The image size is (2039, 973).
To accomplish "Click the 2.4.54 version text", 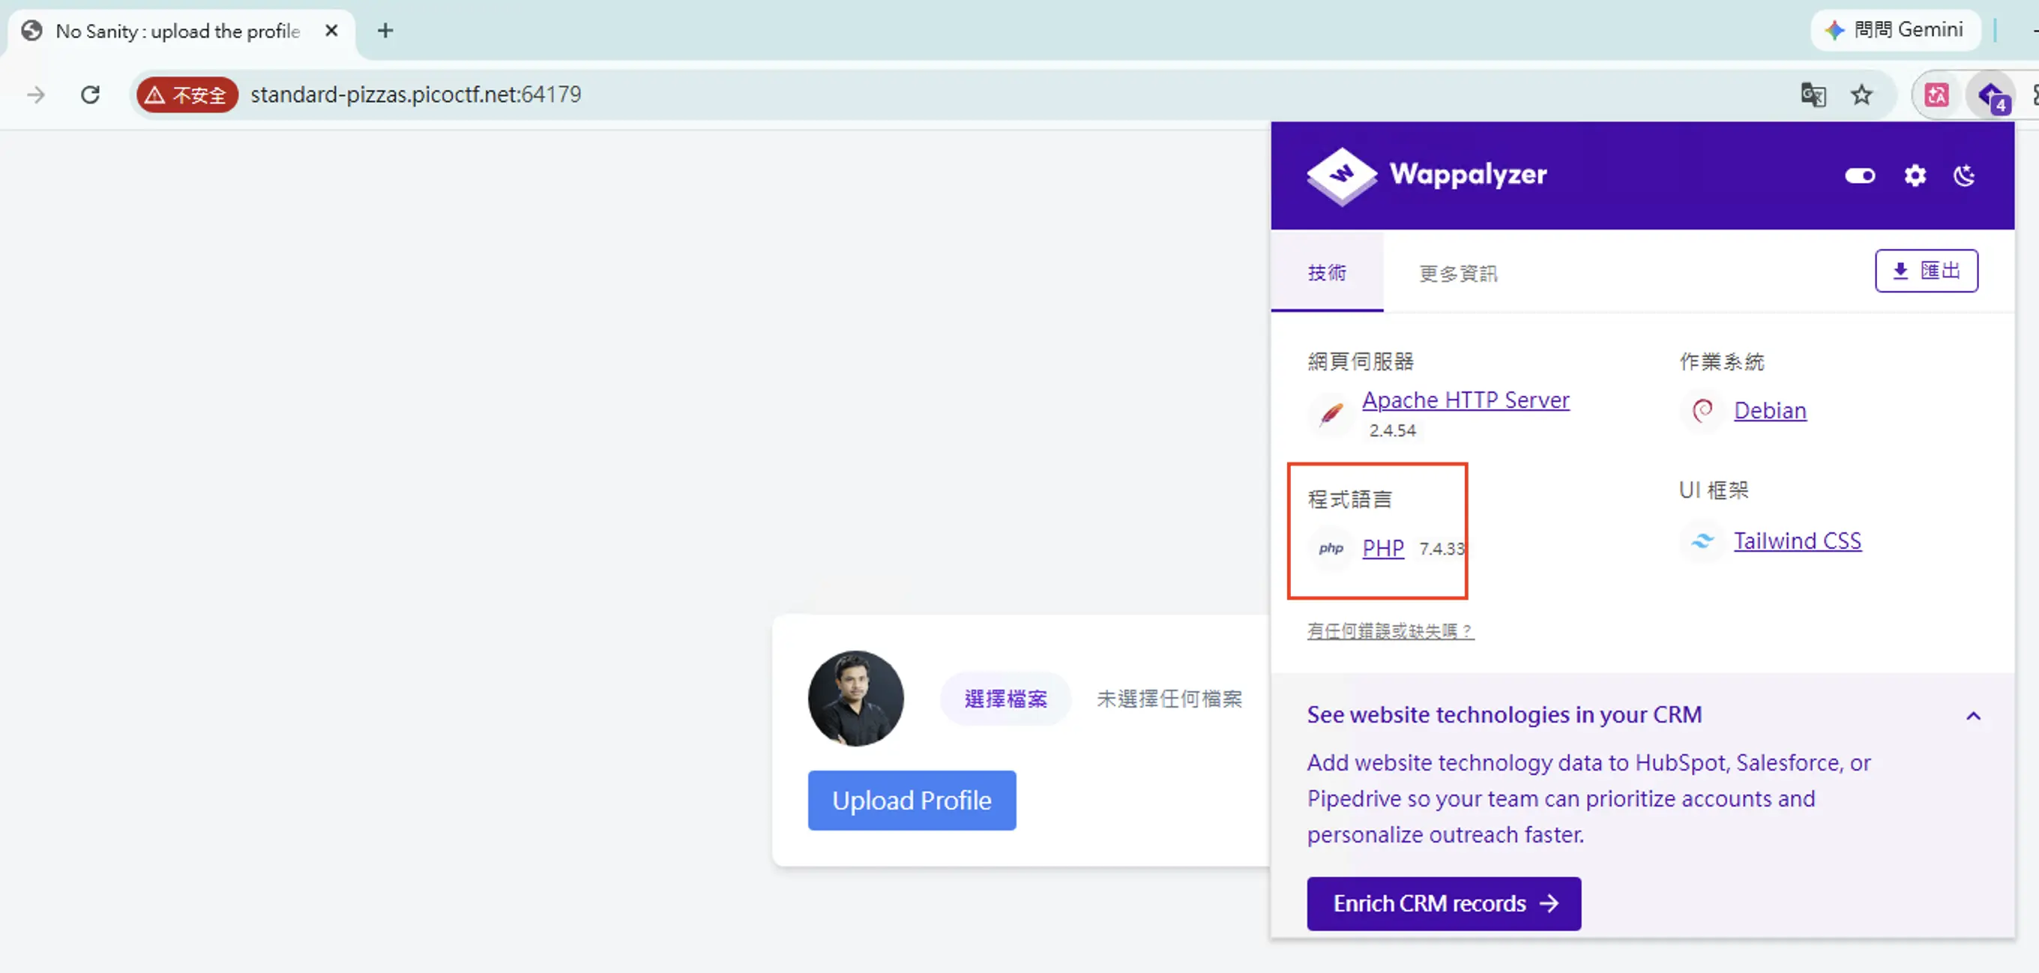I will point(1391,430).
